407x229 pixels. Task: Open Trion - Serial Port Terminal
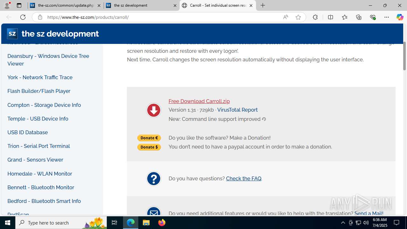[39, 146]
